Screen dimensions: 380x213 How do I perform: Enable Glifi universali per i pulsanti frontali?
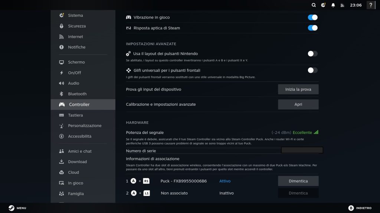pyautogui.click(x=312, y=70)
